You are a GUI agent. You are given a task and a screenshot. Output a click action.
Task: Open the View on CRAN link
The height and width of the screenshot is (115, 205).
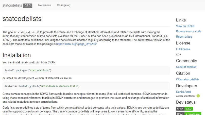coord(185,26)
